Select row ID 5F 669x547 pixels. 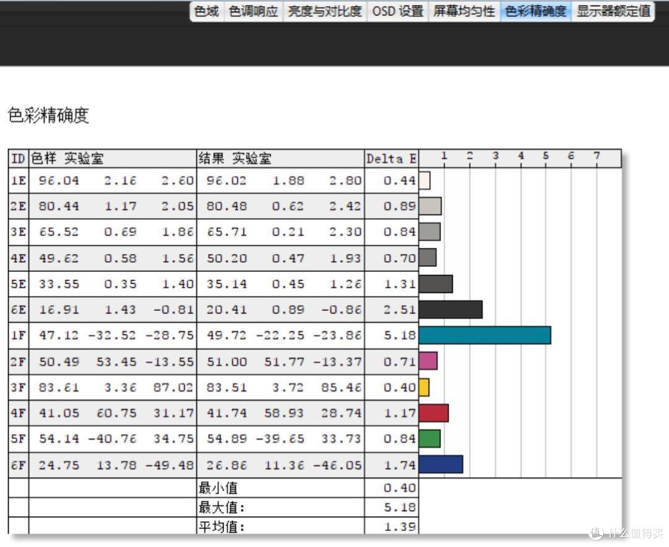19,439
